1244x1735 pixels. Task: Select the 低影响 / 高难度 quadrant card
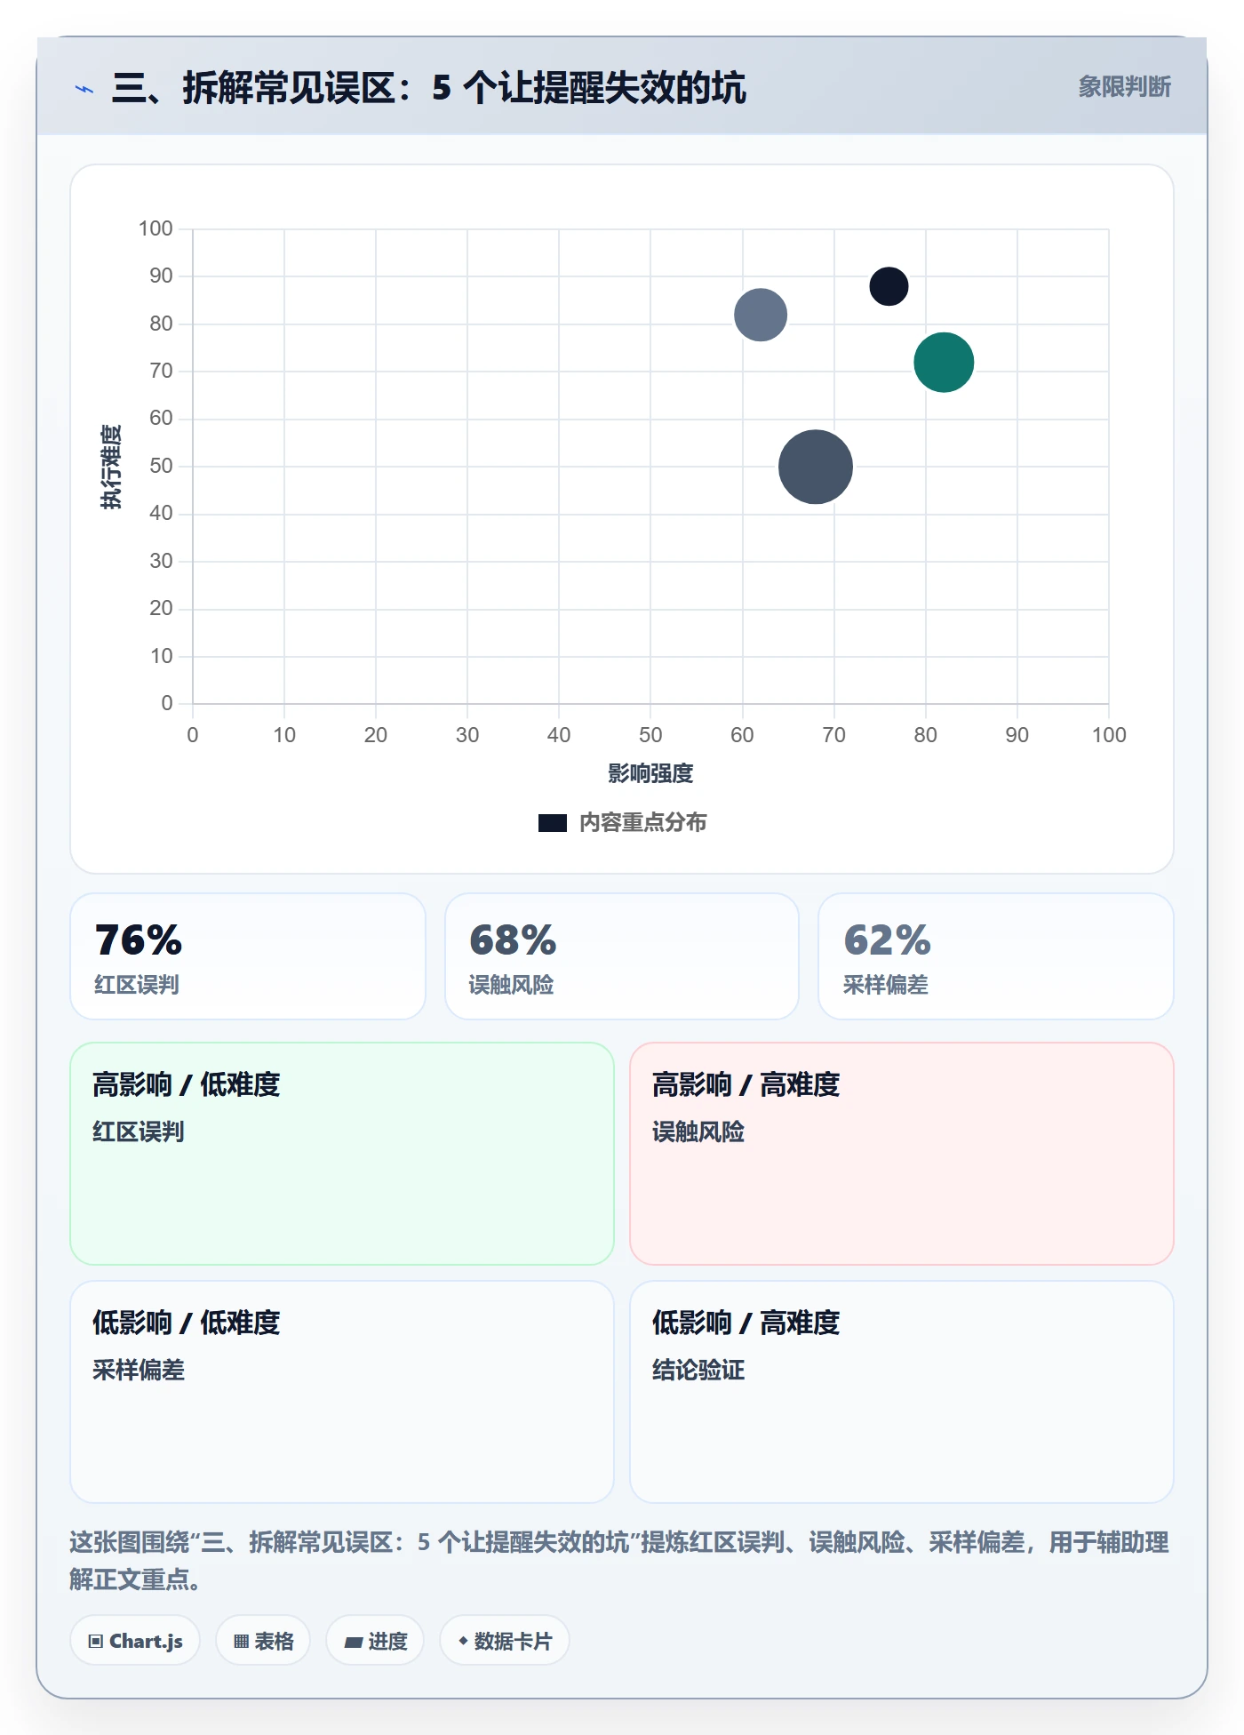(x=902, y=1392)
